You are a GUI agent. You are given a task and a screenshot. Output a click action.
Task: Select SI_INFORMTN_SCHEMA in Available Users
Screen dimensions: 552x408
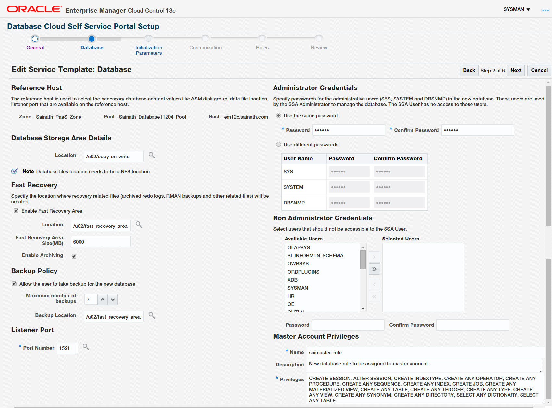(x=323, y=255)
